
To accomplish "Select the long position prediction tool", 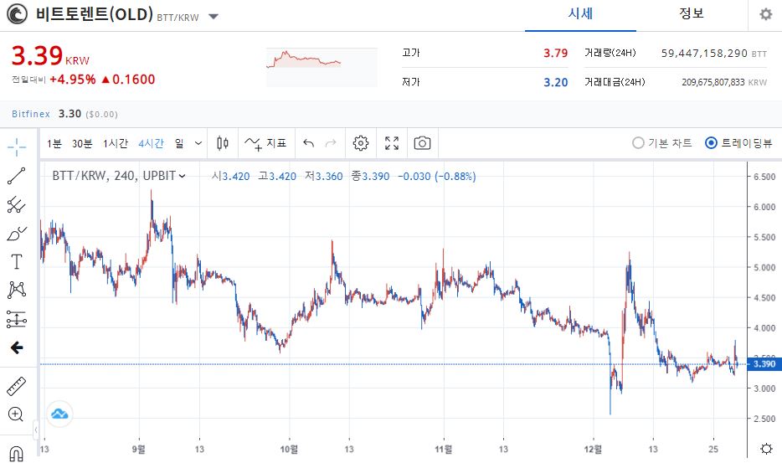I will coord(17,319).
